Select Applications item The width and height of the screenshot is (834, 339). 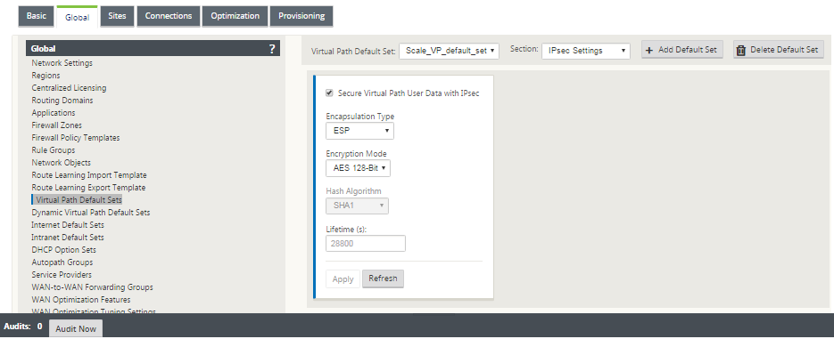click(54, 113)
